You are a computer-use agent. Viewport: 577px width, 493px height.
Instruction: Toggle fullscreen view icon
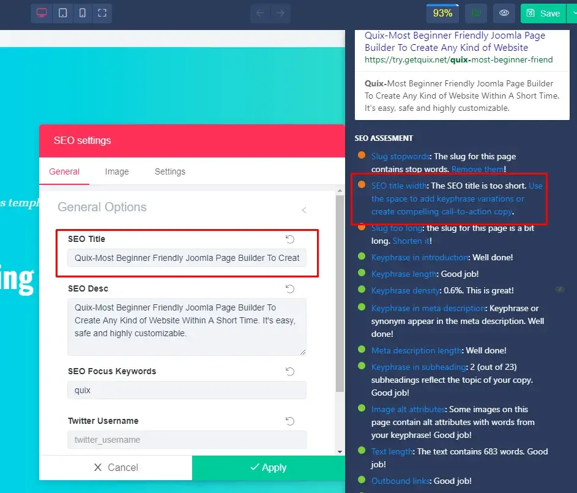pyautogui.click(x=102, y=13)
